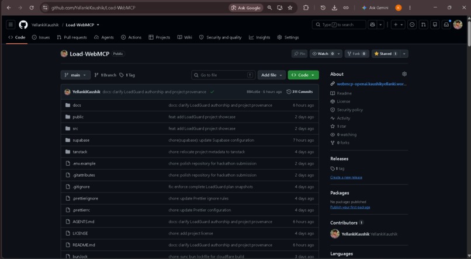The image size is (471, 259).
Task: Expand the Load-WebMCP repository name dropdown
Action: click(98, 25)
